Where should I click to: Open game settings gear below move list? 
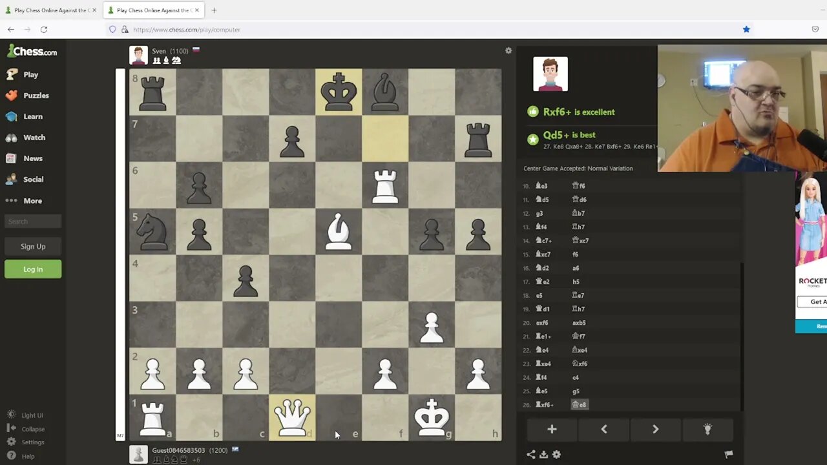[556, 455]
